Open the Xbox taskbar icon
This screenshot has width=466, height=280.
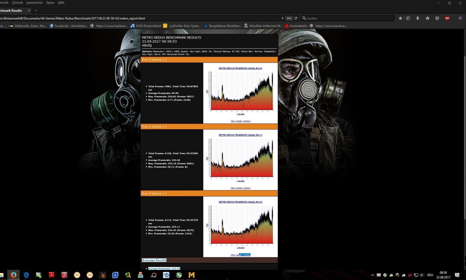click(179, 275)
